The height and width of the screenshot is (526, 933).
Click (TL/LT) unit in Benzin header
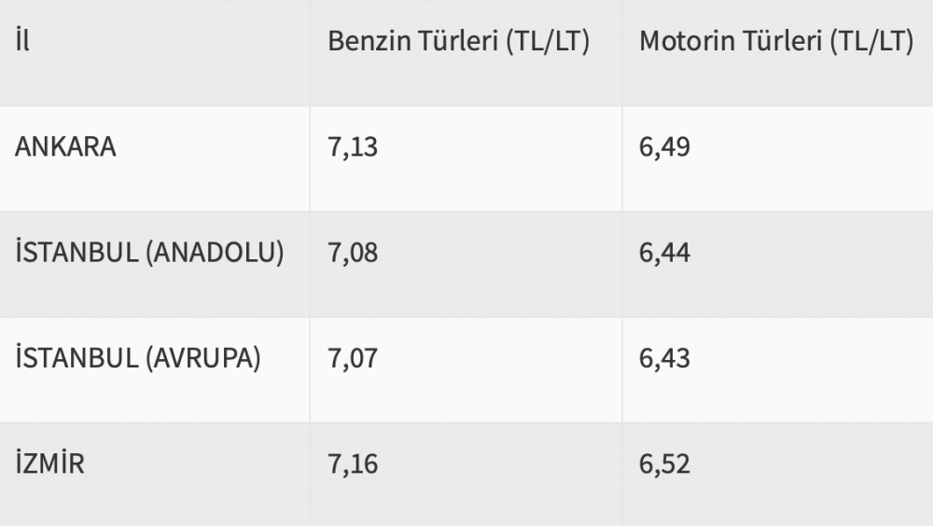[548, 44]
